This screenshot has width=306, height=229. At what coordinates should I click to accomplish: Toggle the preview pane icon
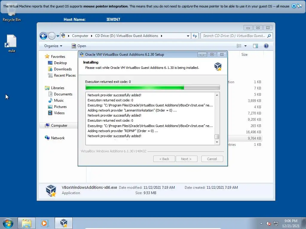tap(255, 46)
